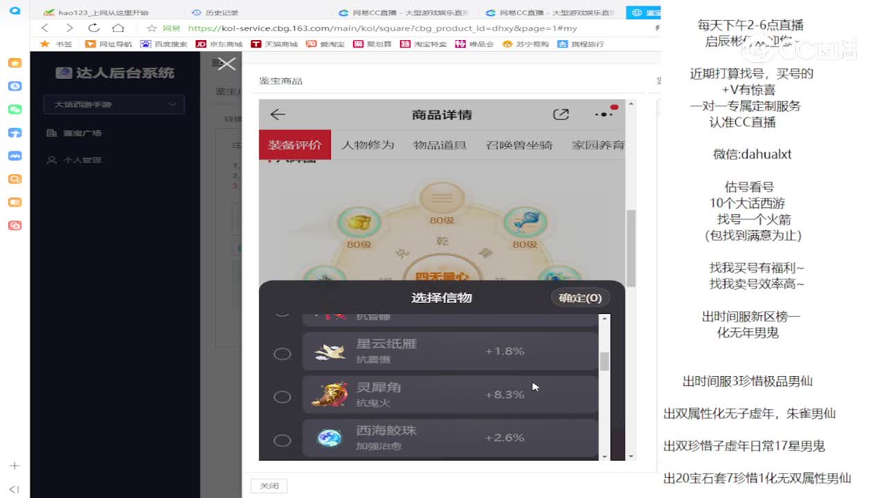Open the 爱淘宝 bookmark
Viewport: 886px width, 498px height.
pyautogui.click(x=325, y=44)
